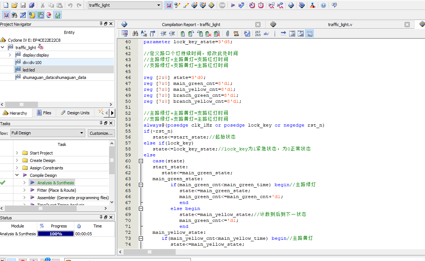This screenshot has height=261, width=425.
Task: Click the code editor horizontal scrollbar thumb
Action: (150, 252)
